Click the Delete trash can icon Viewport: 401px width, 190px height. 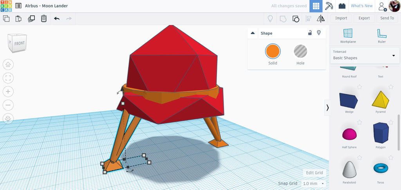44,18
